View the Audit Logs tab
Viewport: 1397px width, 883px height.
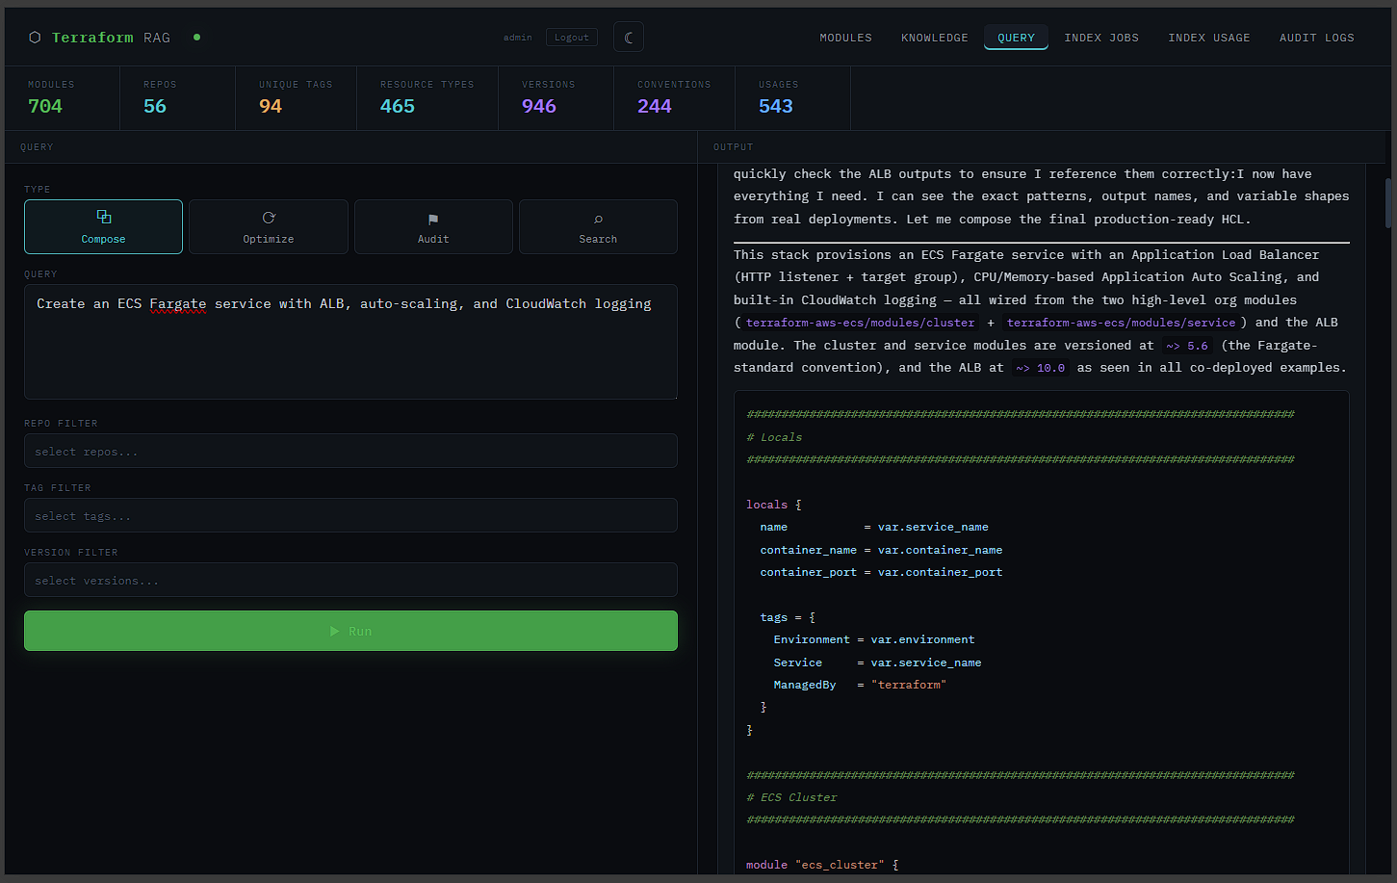click(1317, 38)
